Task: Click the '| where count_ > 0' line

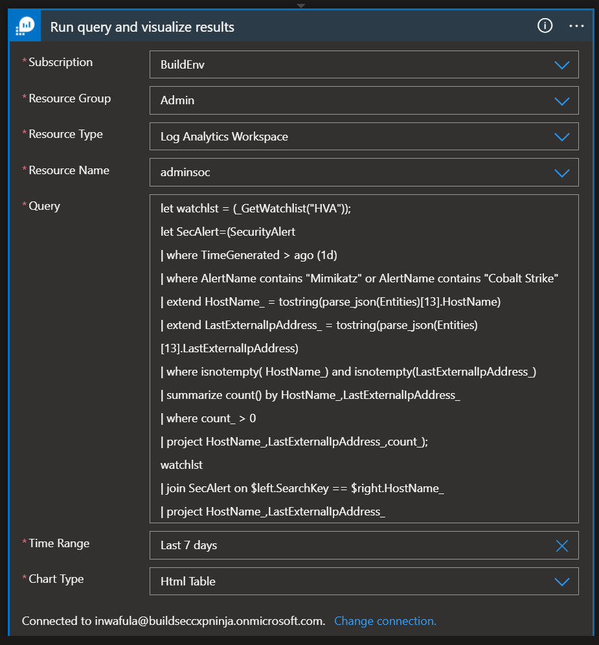Action: tap(208, 418)
